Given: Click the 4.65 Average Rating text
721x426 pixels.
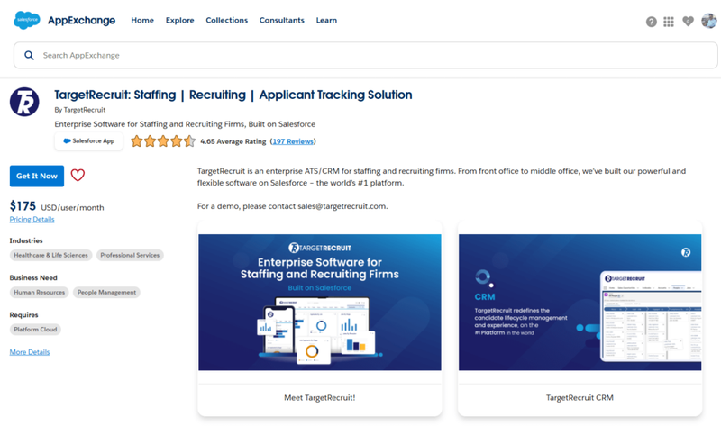Looking at the screenshot, I should (x=233, y=141).
